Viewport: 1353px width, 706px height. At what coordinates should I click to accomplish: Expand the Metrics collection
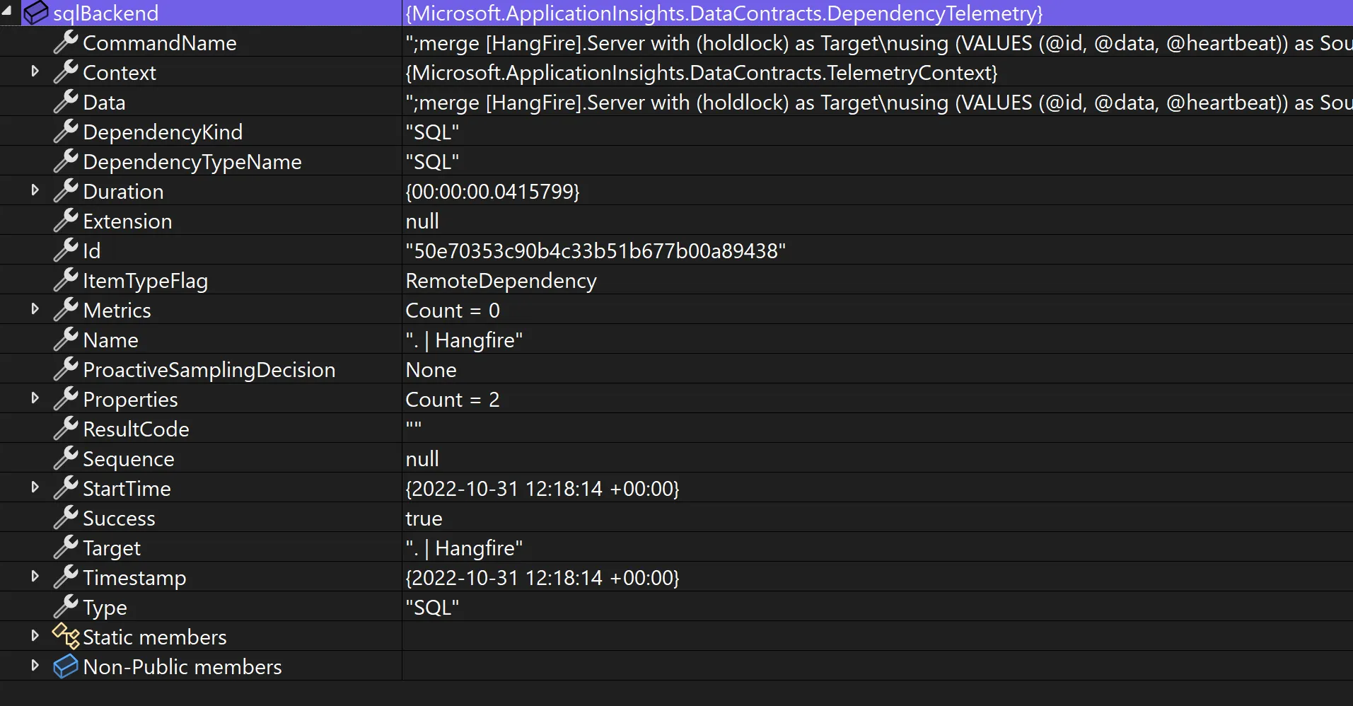pos(35,309)
